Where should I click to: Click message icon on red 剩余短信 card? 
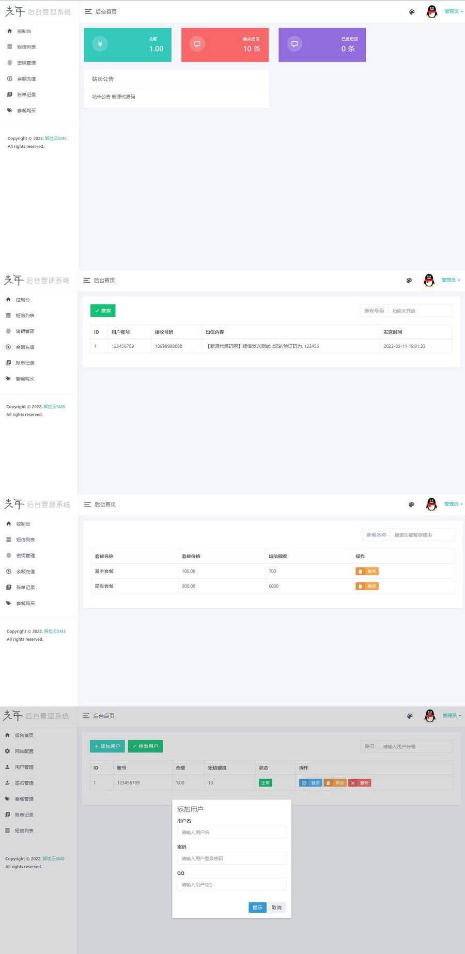click(x=197, y=44)
